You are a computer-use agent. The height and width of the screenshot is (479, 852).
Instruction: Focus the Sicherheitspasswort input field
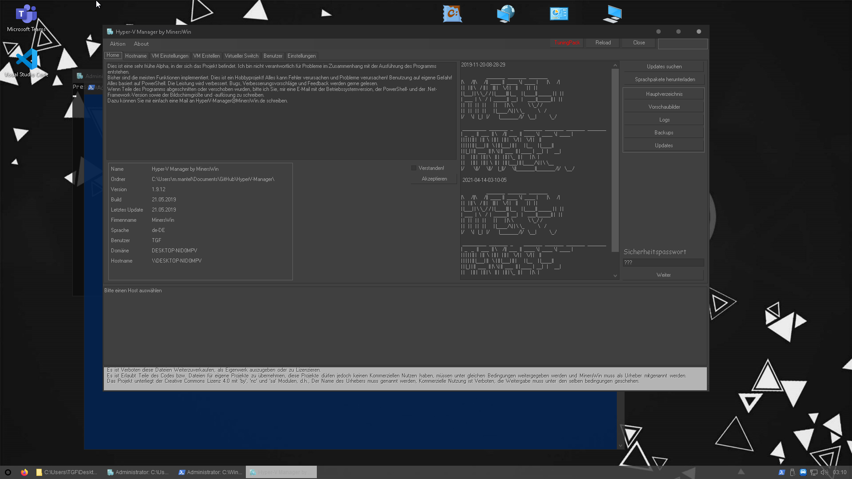[663, 263]
